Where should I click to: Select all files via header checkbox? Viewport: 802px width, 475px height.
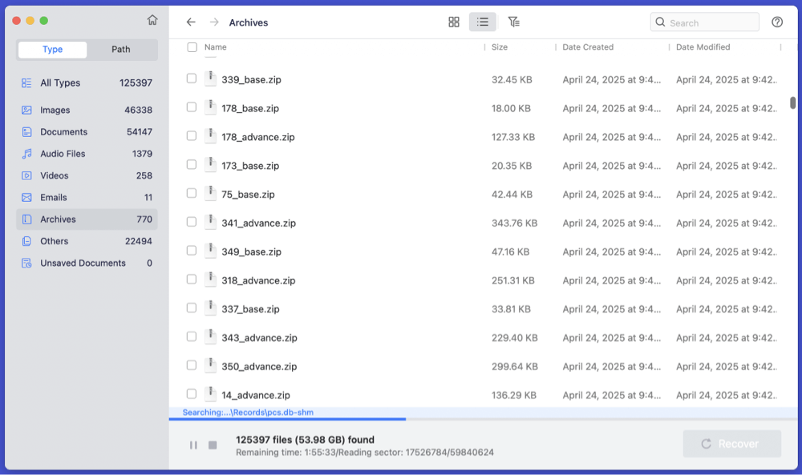(190, 46)
